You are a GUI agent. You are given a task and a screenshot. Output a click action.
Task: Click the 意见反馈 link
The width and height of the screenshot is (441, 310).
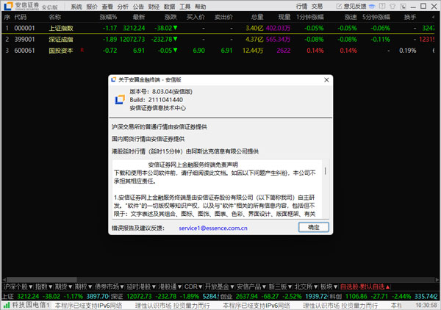[355, 6]
